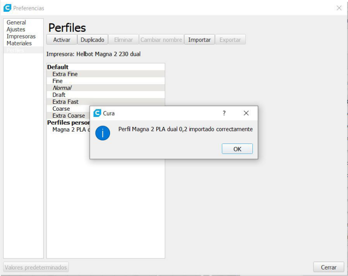Click the Eliminar button
The image size is (348, 276).
124,40
